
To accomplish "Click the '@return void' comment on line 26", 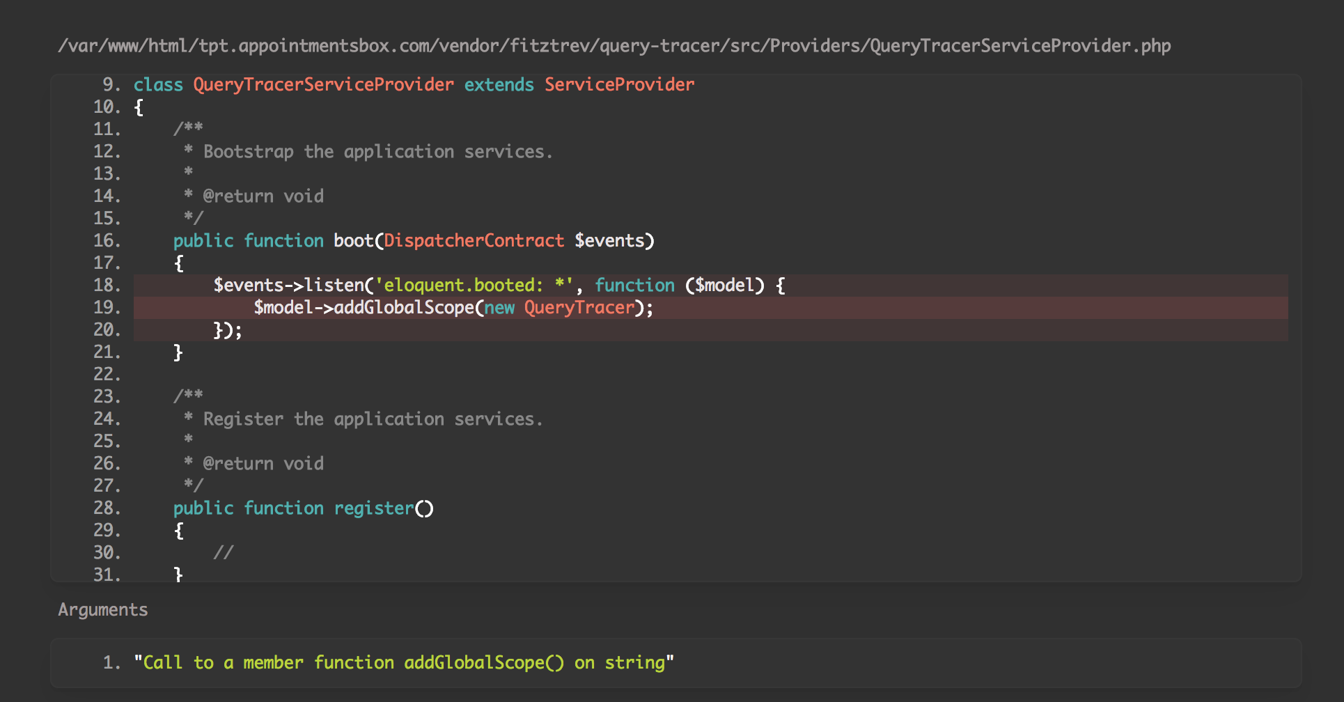I will point(263,464).
